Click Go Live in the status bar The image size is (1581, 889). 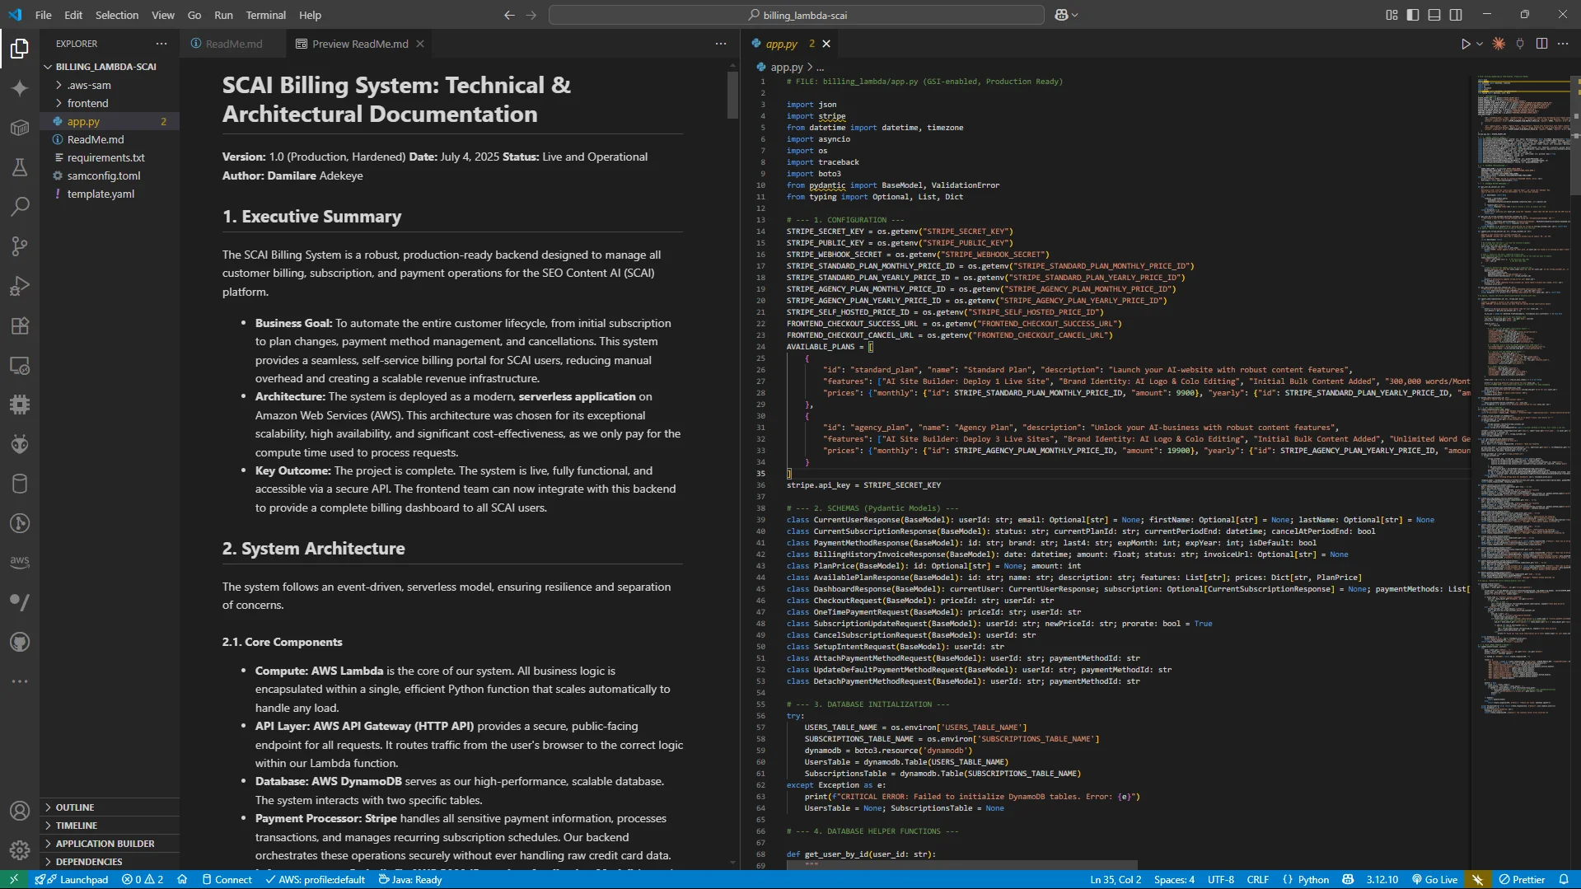[1434, 879]
